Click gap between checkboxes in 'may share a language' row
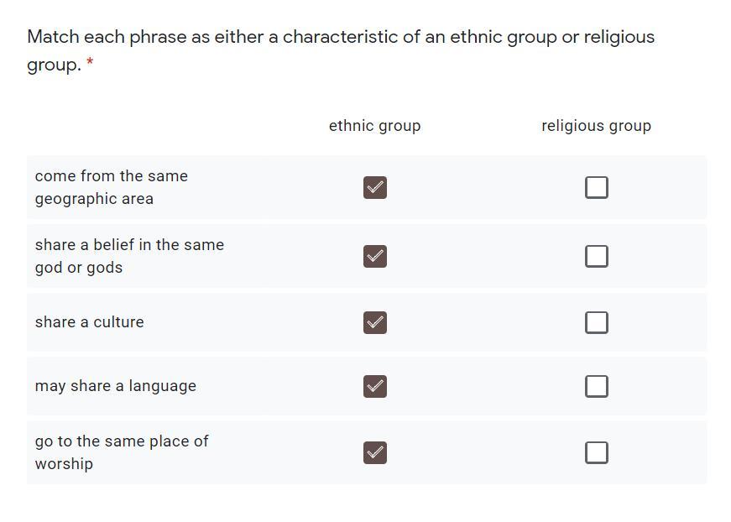This screenshot has height=522, width=731. point(485,386)
